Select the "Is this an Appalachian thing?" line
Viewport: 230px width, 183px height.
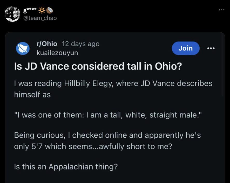[x=66, y=167]
